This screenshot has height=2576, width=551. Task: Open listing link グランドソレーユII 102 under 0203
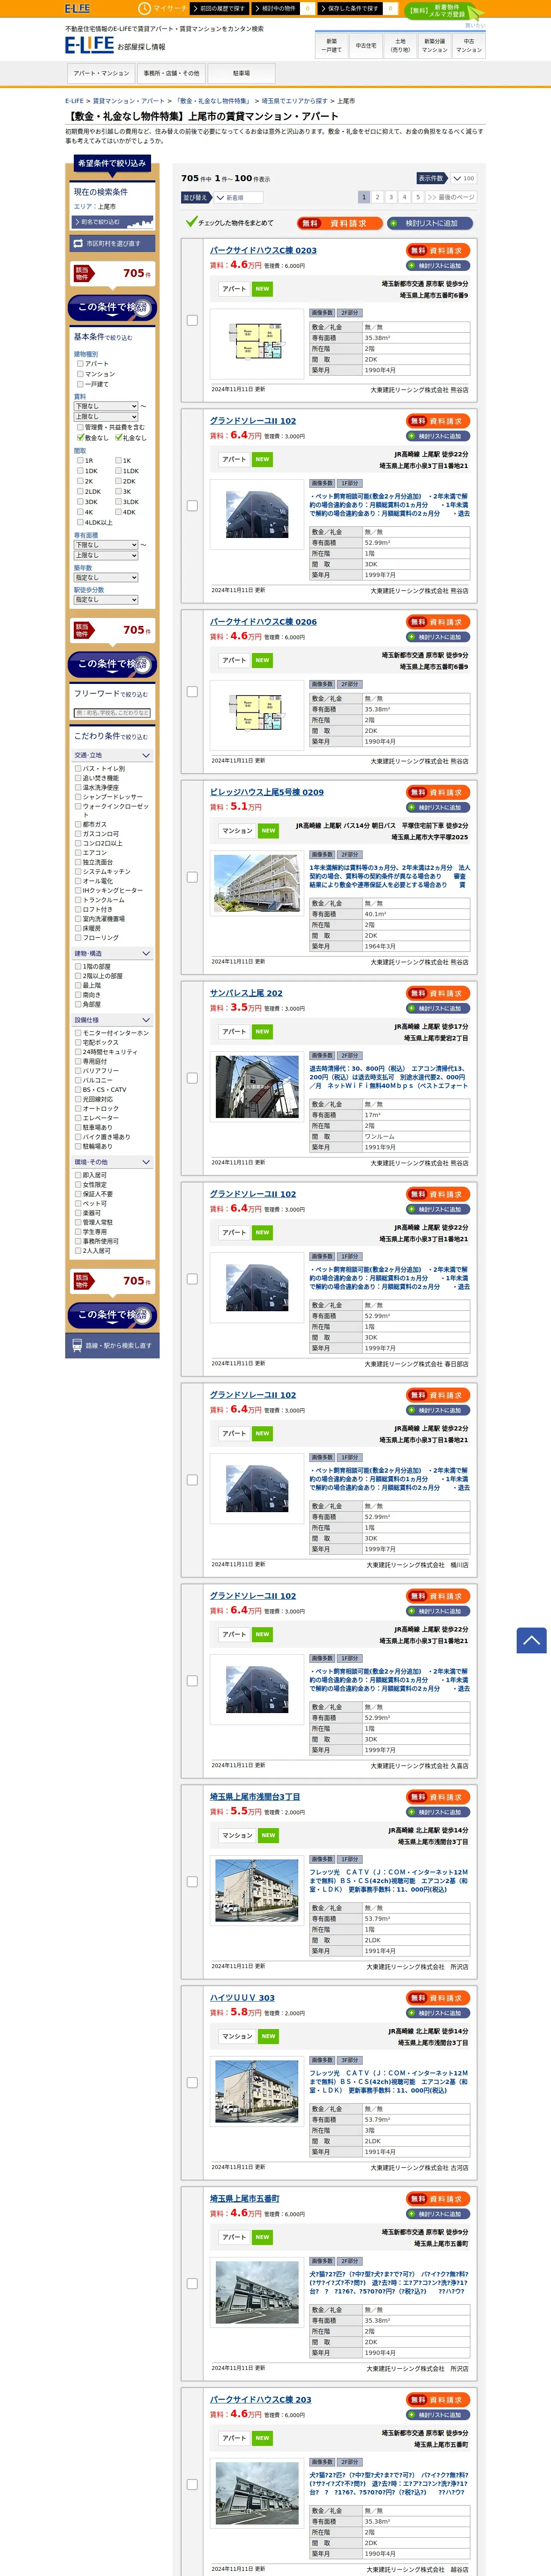(x=253, y=421)
